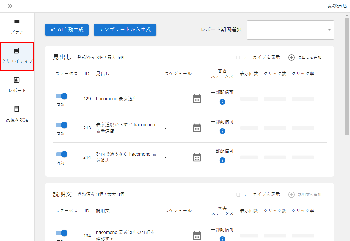The width and height of the screenshot is (350, 241).
Task: Show review status info for headline 214
Action: [222, 160]
